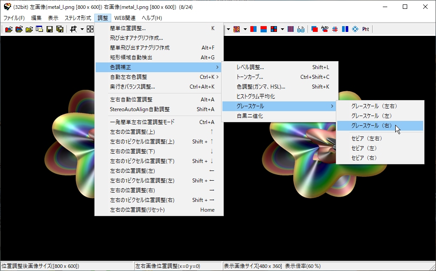Click the Auto alignment toolbar icon
The image size is (436, 271).
pyautogui.click(x=324, y=29)
